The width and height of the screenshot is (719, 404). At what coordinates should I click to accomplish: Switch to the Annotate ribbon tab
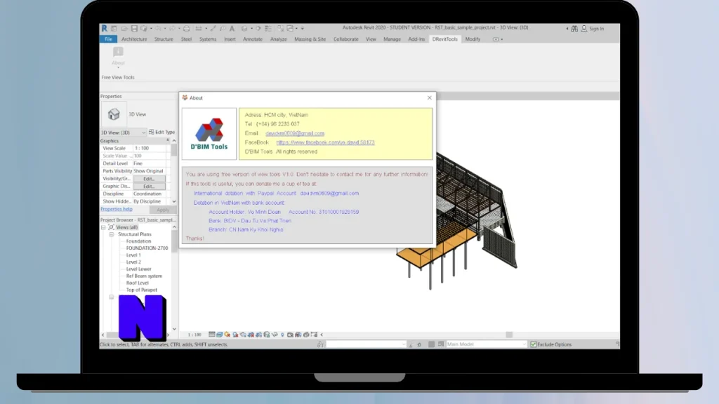(x=253, y=39)
